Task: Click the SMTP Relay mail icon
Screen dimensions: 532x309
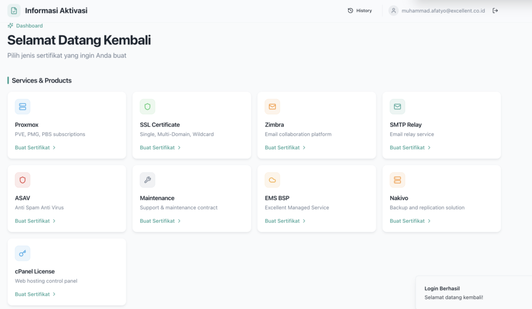Action: (397, 106)
